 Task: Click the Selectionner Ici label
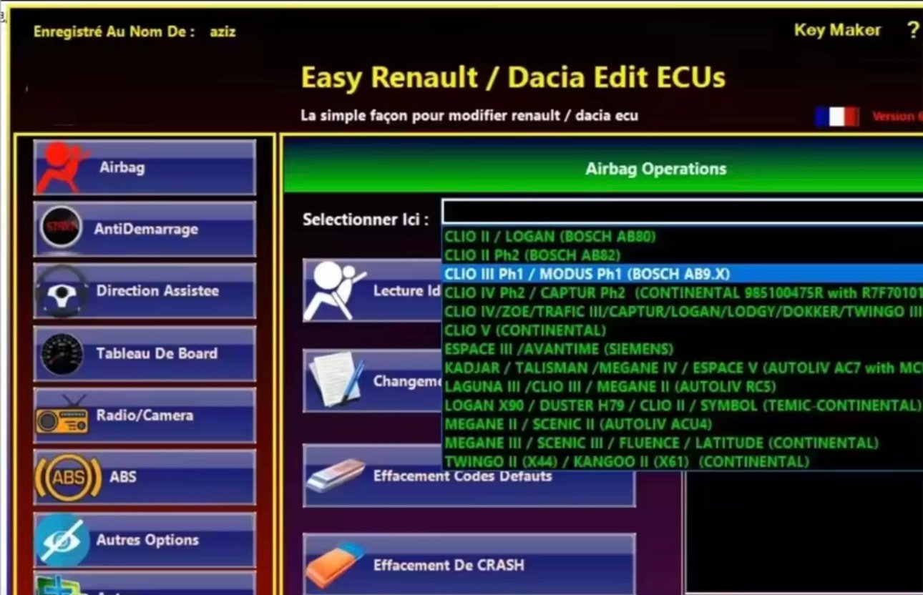(x=366, y=219)
